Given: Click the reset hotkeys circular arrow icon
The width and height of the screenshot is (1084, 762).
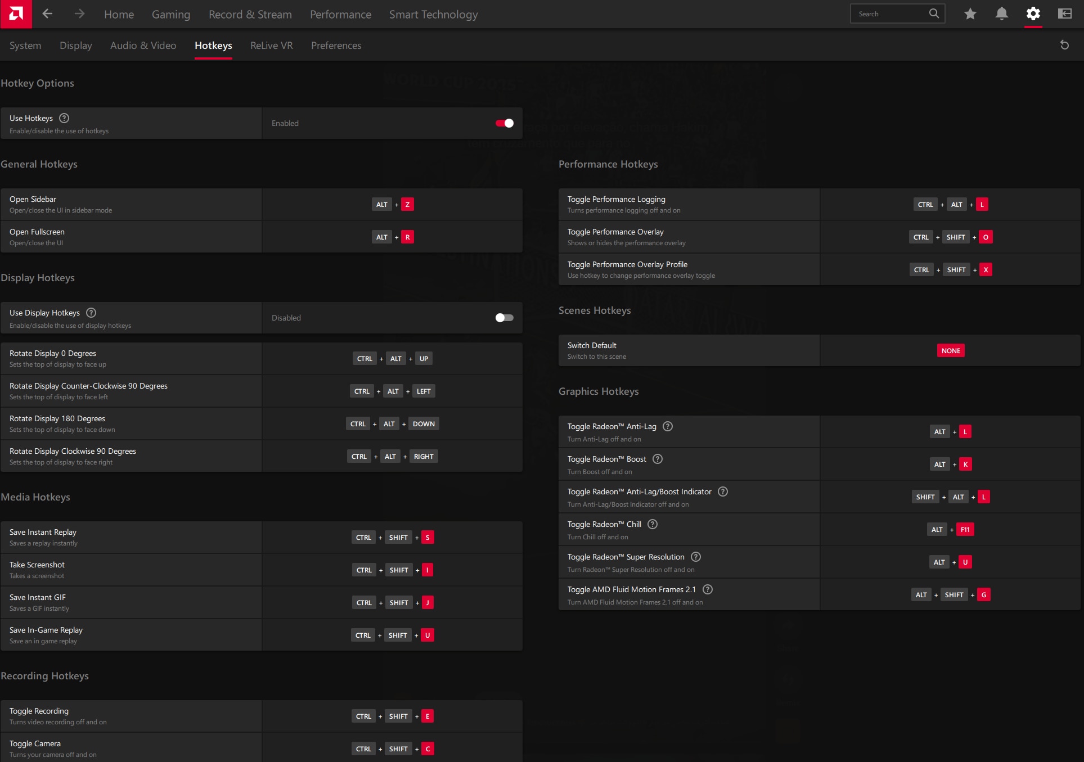Looking at the screenshot, I should pos(1064,45).
